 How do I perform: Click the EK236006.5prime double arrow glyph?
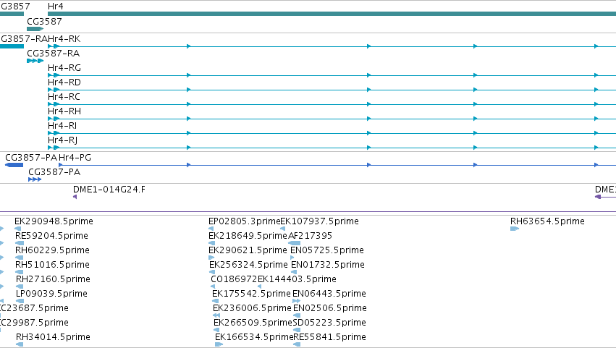point(216,315)
